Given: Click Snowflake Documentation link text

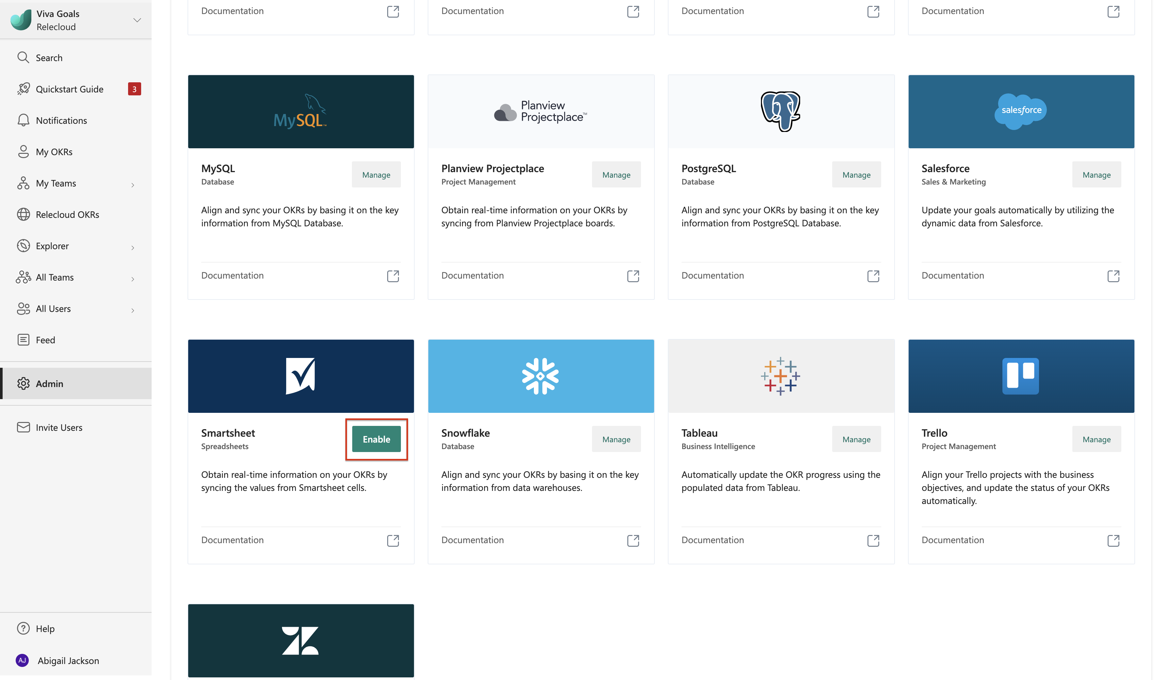Looking at the screenshot, I should pos(472,540).
